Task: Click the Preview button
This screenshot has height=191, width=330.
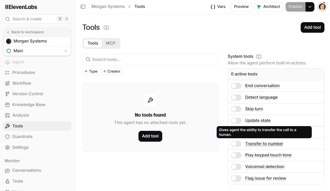Action: tap(241, 7)
